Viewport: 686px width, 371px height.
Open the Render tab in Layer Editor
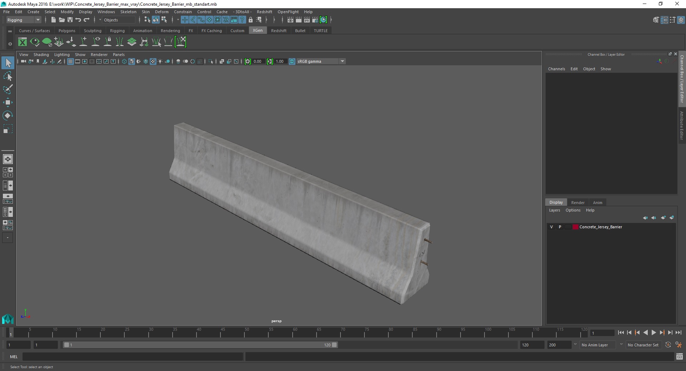coord(578,203)
